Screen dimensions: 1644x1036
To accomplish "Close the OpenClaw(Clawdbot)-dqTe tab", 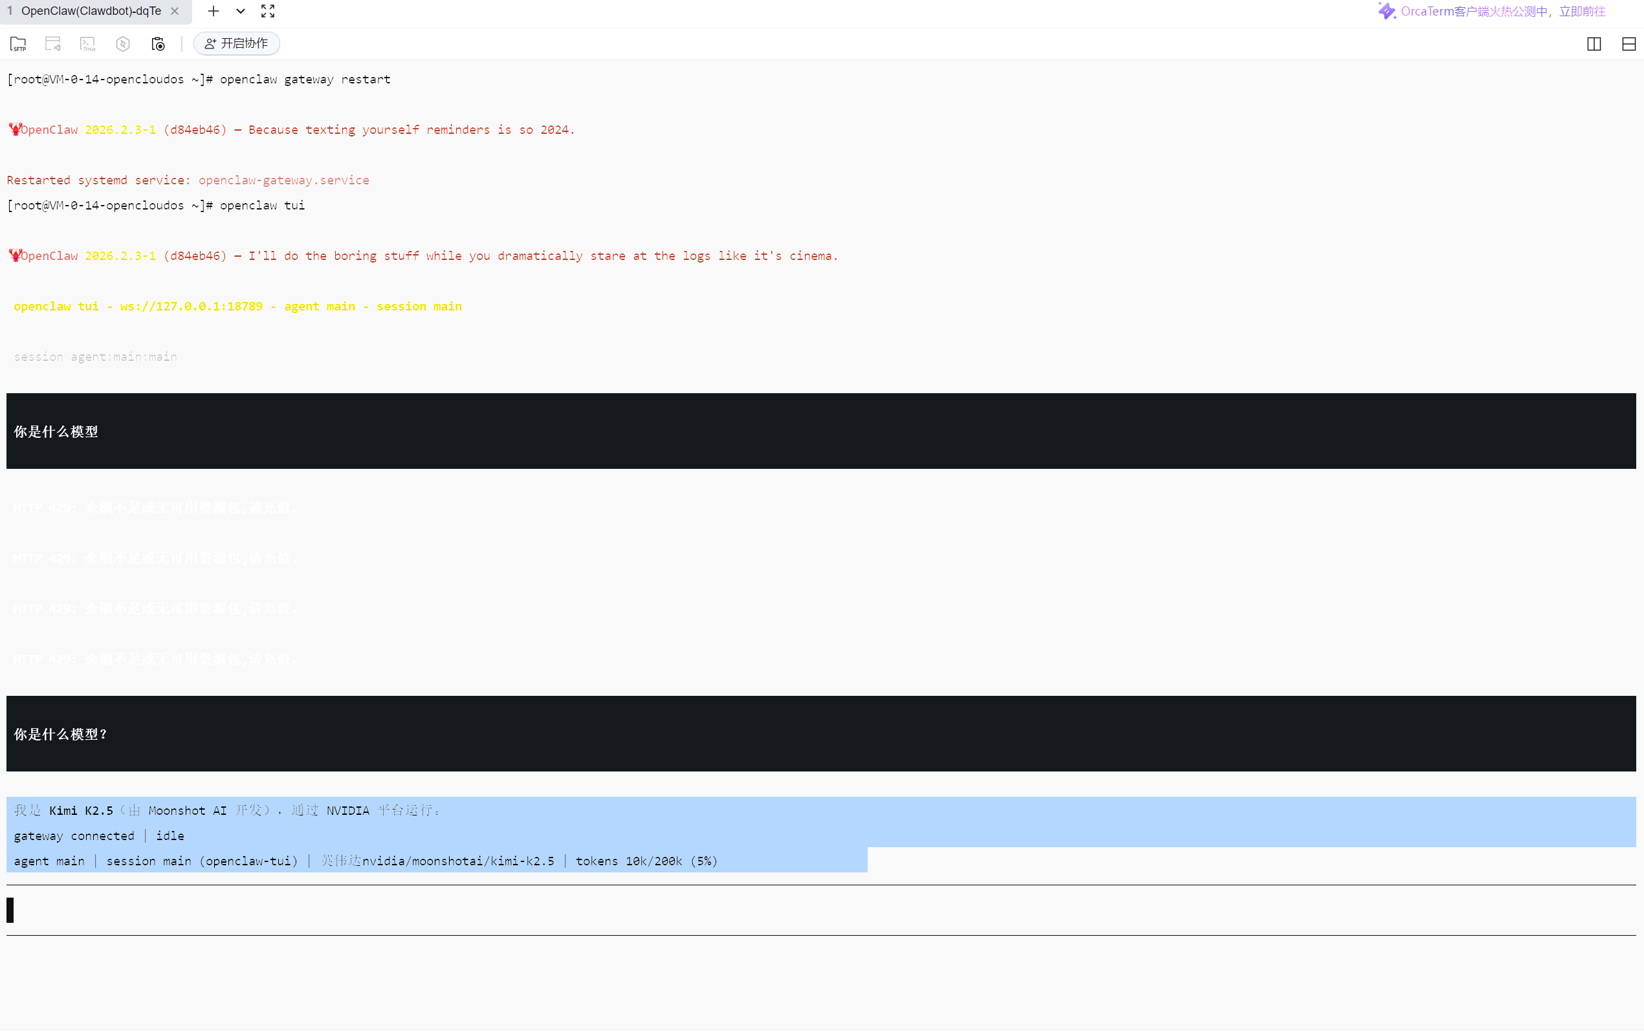I will [x=175, y=11].
